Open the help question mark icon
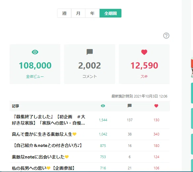The image size is (193, 172). tap(166, 36)
